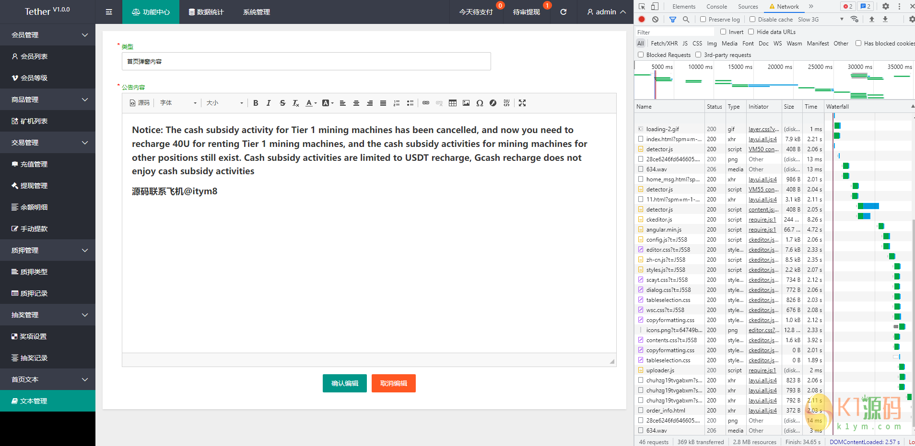Tick the Hide data URLs checkbox
The width and height of the screenshot is (915, 446).
(751, 32)
